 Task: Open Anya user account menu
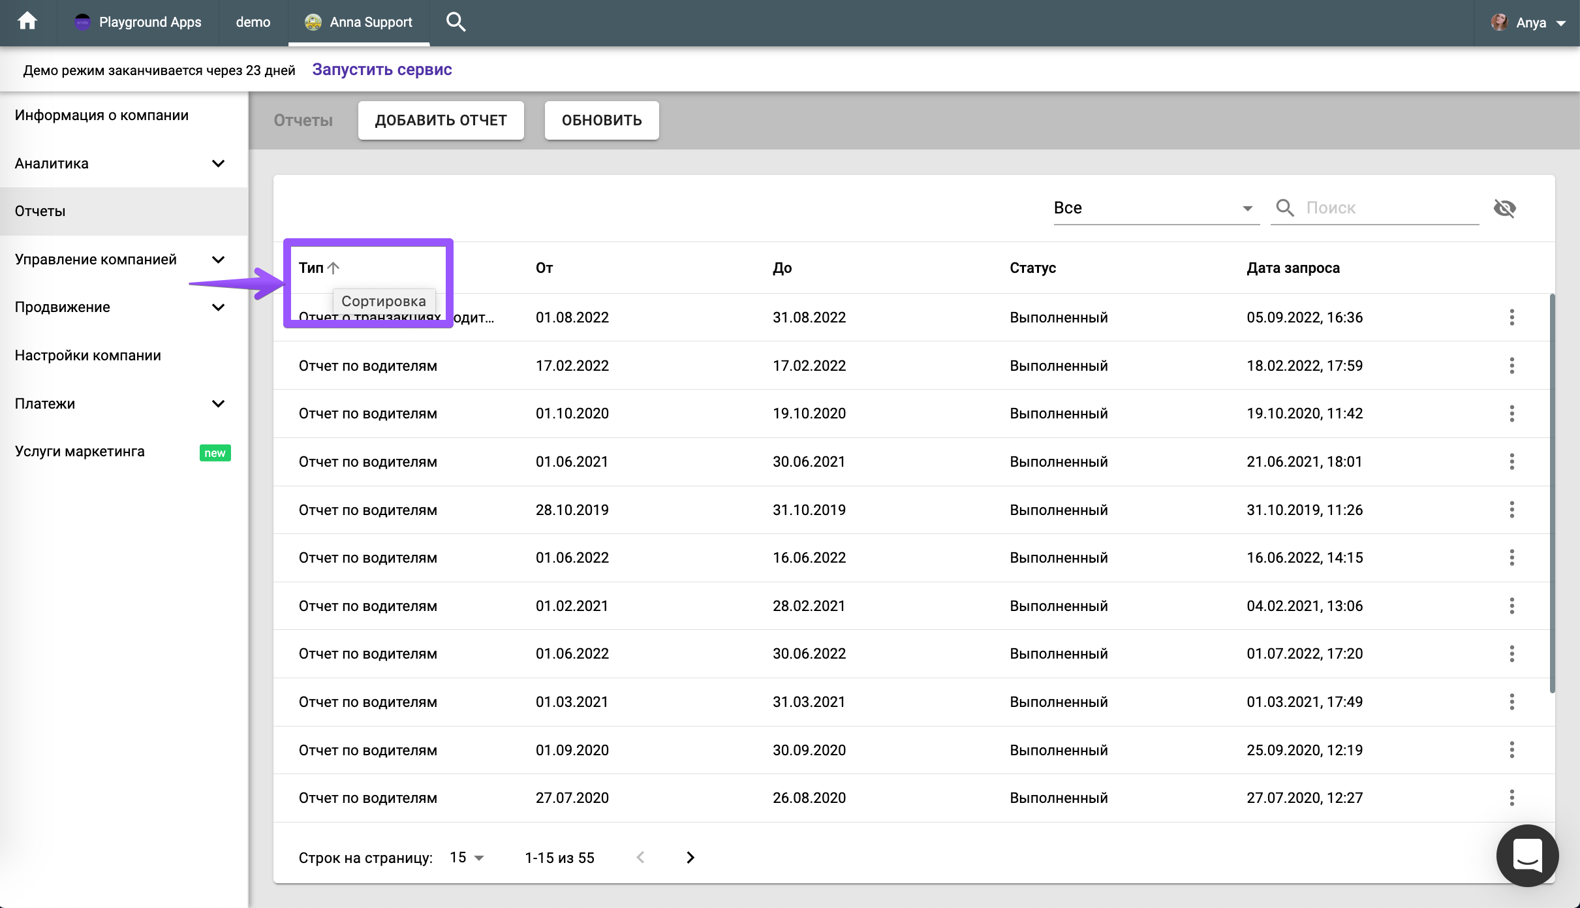point(1530,23)
